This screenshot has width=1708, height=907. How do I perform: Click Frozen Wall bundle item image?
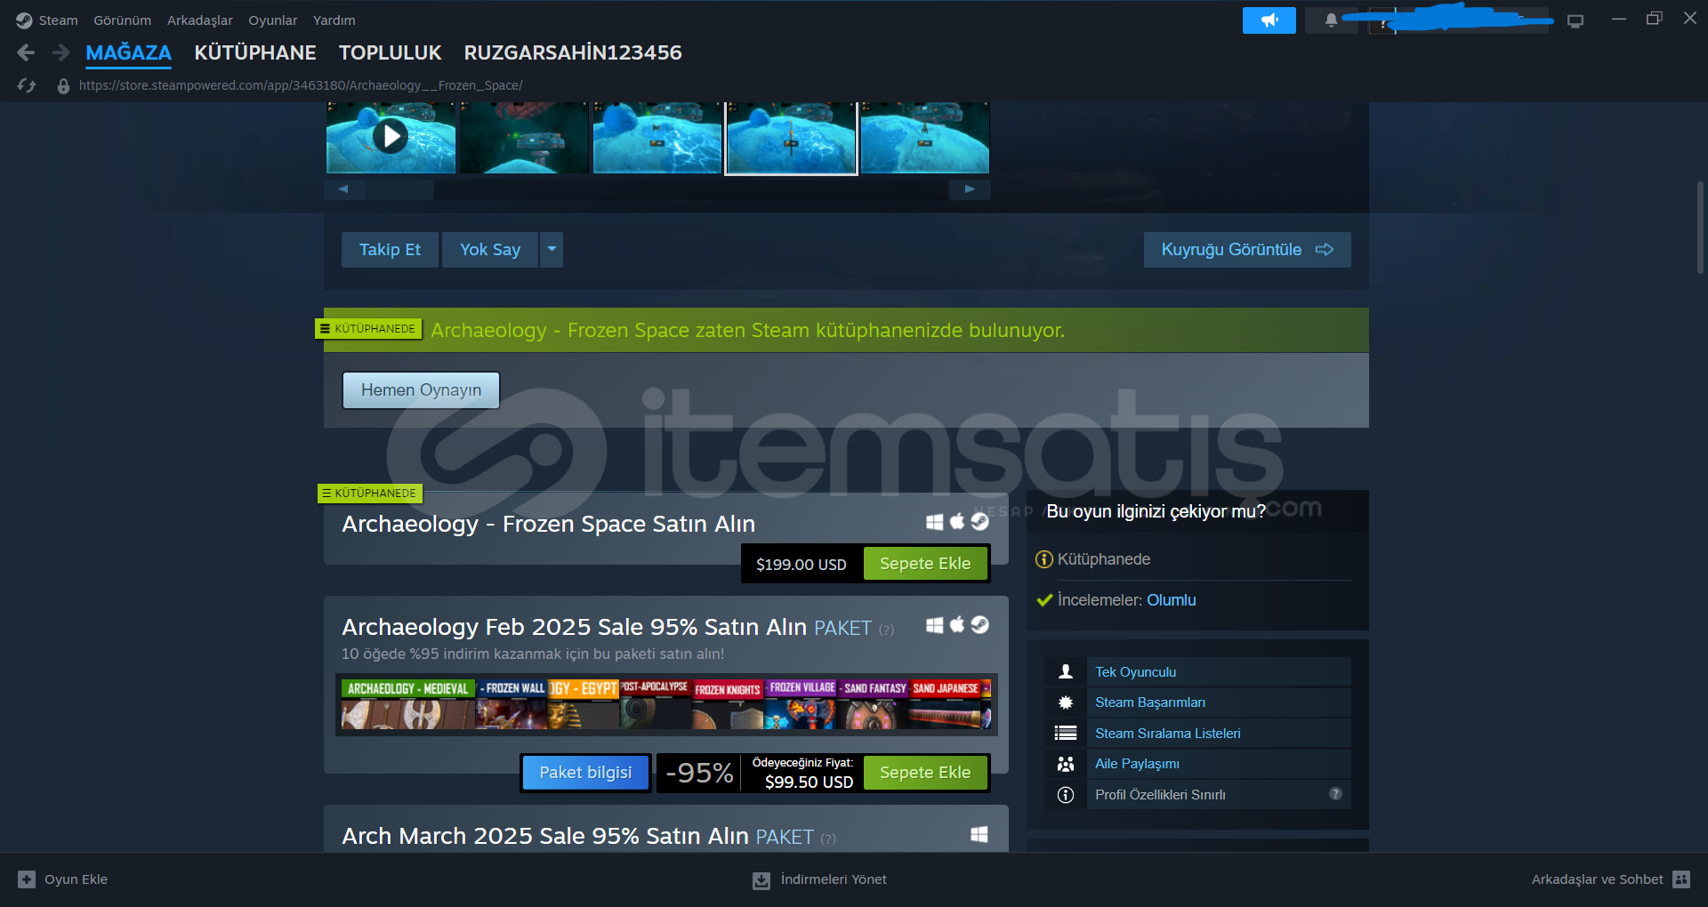tap(512, 705)
